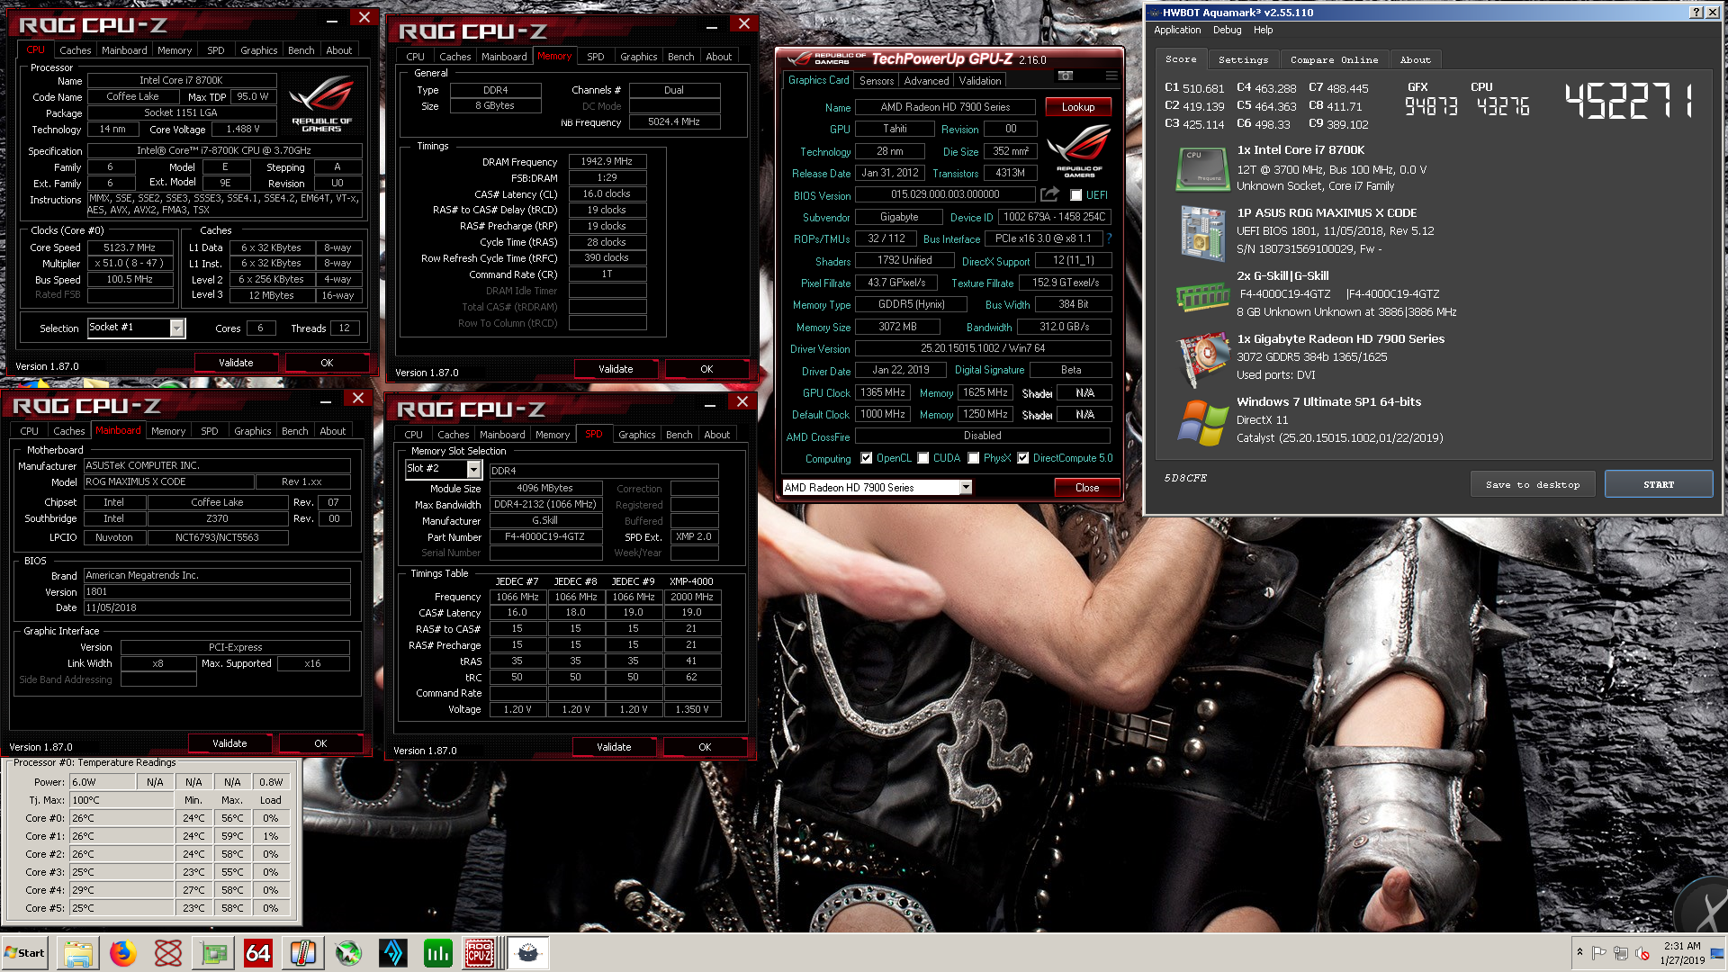
Task: Open the Socket #1 selection dropdown
Action: coord(176,328)
